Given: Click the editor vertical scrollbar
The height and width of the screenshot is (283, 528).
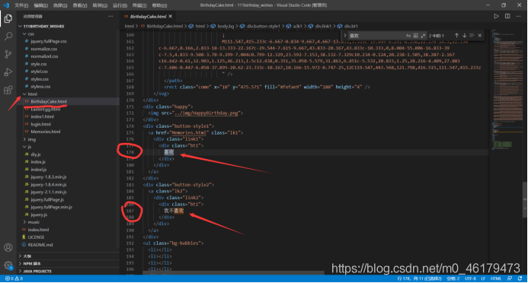Looking at the screenshot, I should pyautogui.click(x=524, y=199).
